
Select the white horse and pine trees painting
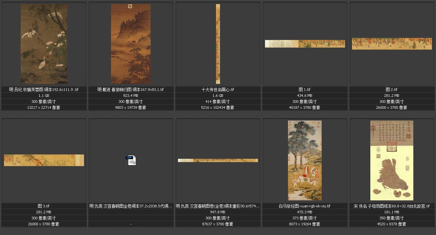click(x=305, y=160)
